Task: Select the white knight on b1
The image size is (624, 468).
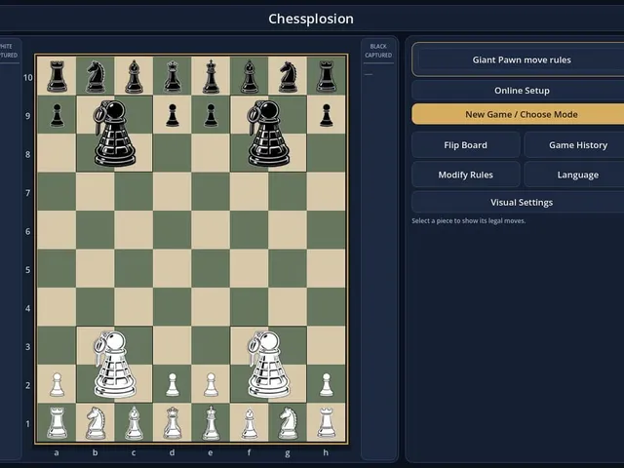Action: pos(96,422)
